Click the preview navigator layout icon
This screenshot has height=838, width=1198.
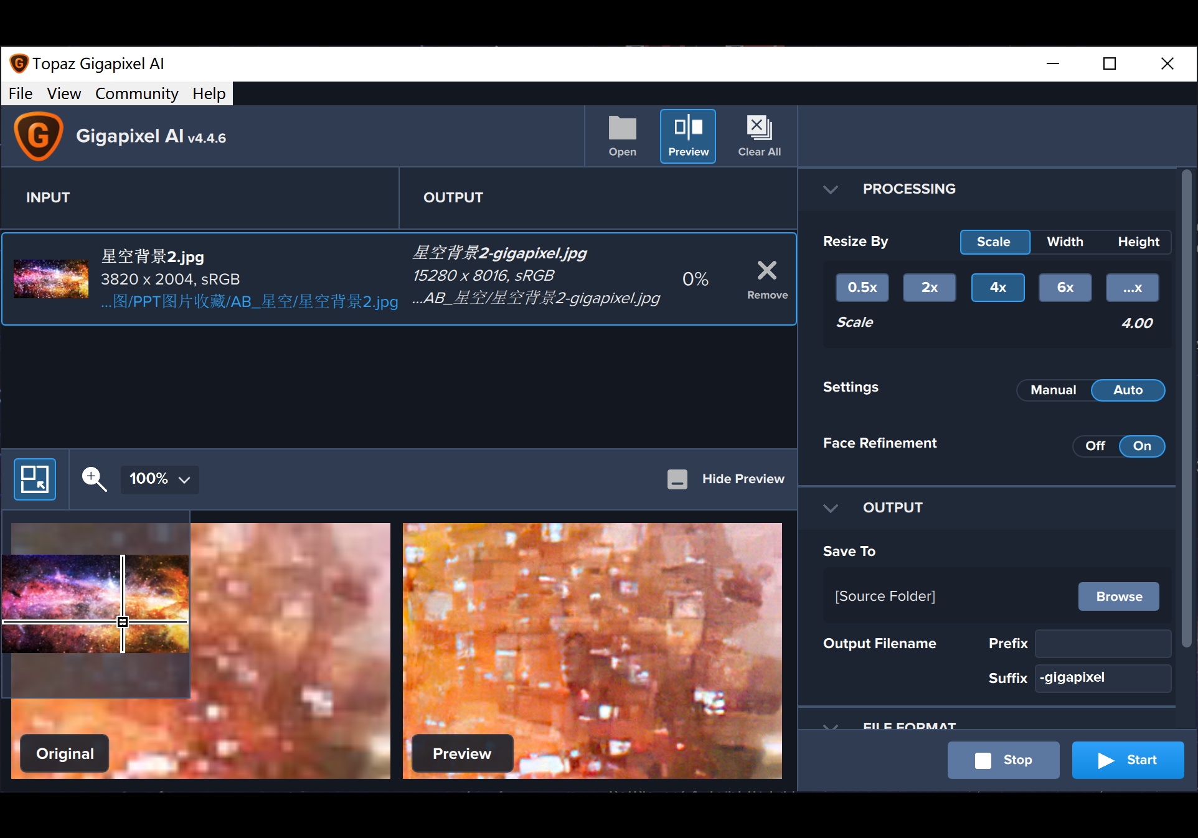coord(35,479)
